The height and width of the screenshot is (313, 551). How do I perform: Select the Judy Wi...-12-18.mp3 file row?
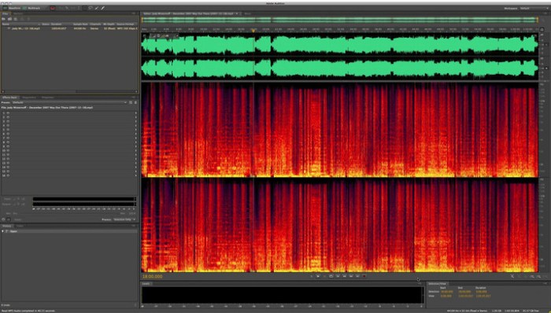(69, 28)
